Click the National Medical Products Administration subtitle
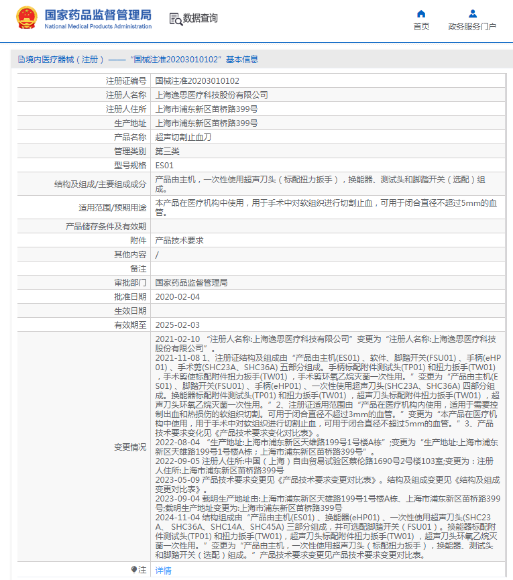 click(x=98, y=27)
